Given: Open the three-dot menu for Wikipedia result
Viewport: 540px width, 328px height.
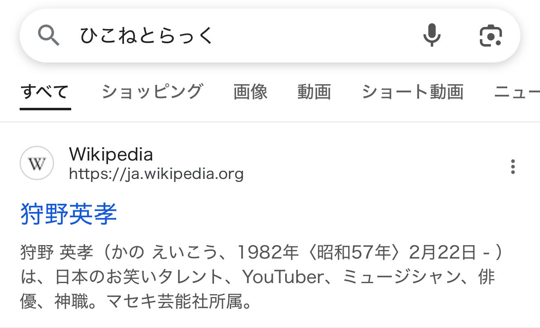Looking at the screenshot, I should (x=513, y=167).
